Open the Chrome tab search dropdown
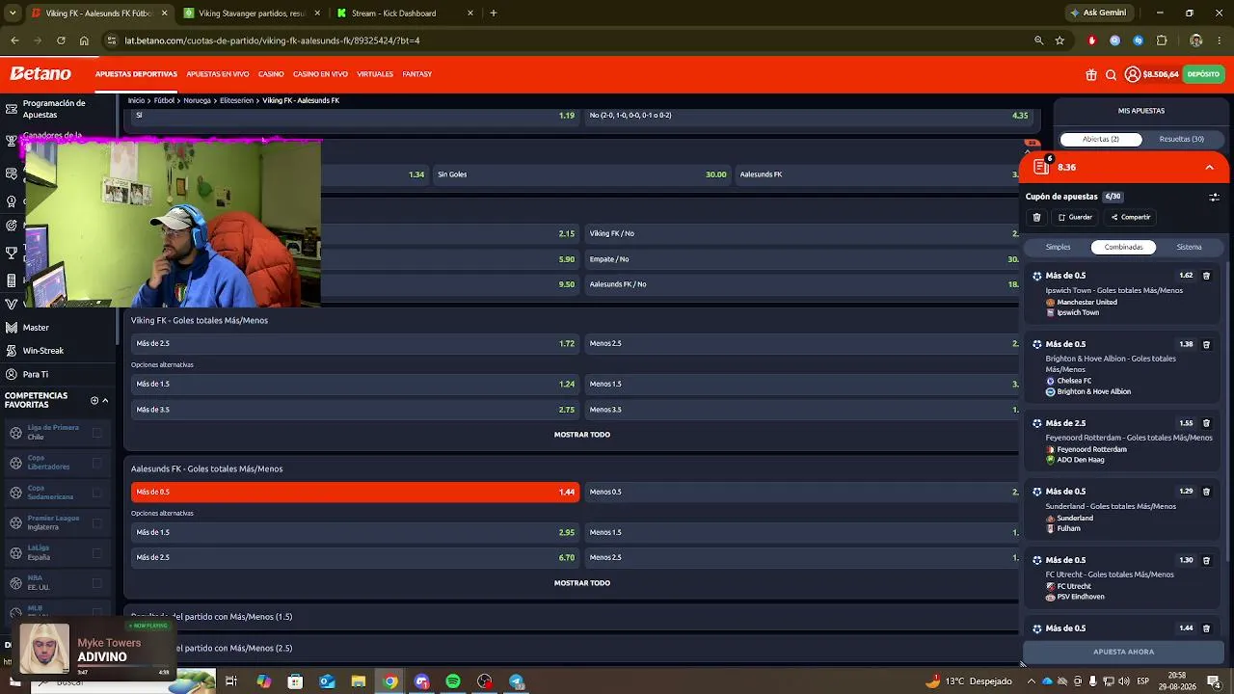Viewport: 1234px width, 694px height. (x=13, y=13)
